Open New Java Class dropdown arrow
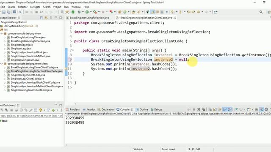 point(129,12)
